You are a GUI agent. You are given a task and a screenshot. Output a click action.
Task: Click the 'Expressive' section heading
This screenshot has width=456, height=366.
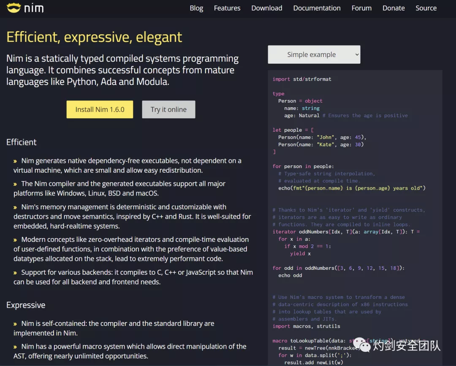click(x=26, y=305)
